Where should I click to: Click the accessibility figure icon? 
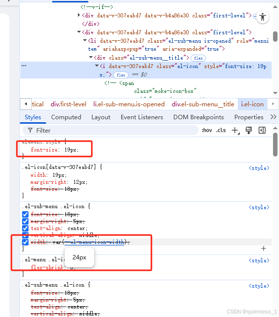click(x=263, y=17)
